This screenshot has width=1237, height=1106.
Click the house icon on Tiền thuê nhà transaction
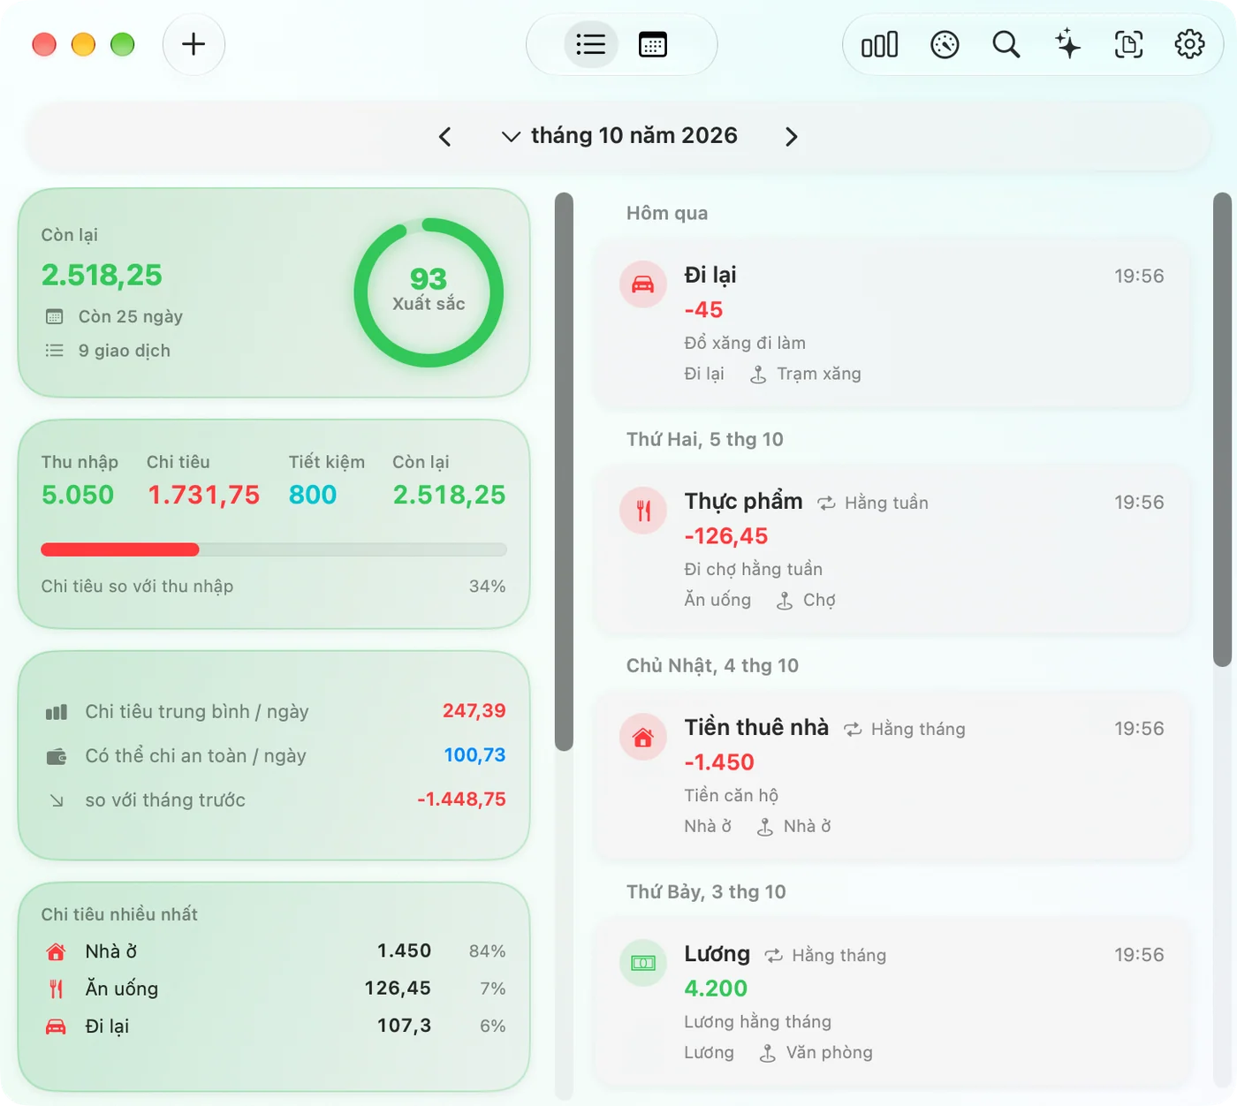tap(643, 737)
